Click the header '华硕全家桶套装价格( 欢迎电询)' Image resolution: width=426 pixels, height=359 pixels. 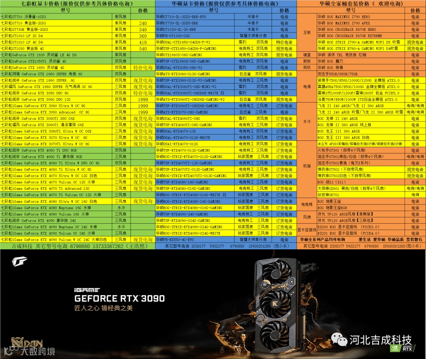[361, 4]
